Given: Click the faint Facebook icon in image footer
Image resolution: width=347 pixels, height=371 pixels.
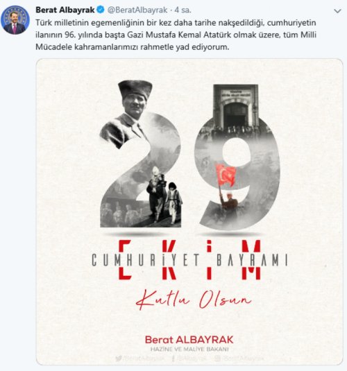Looking at the screenshot, I should (x=173, y=359).
